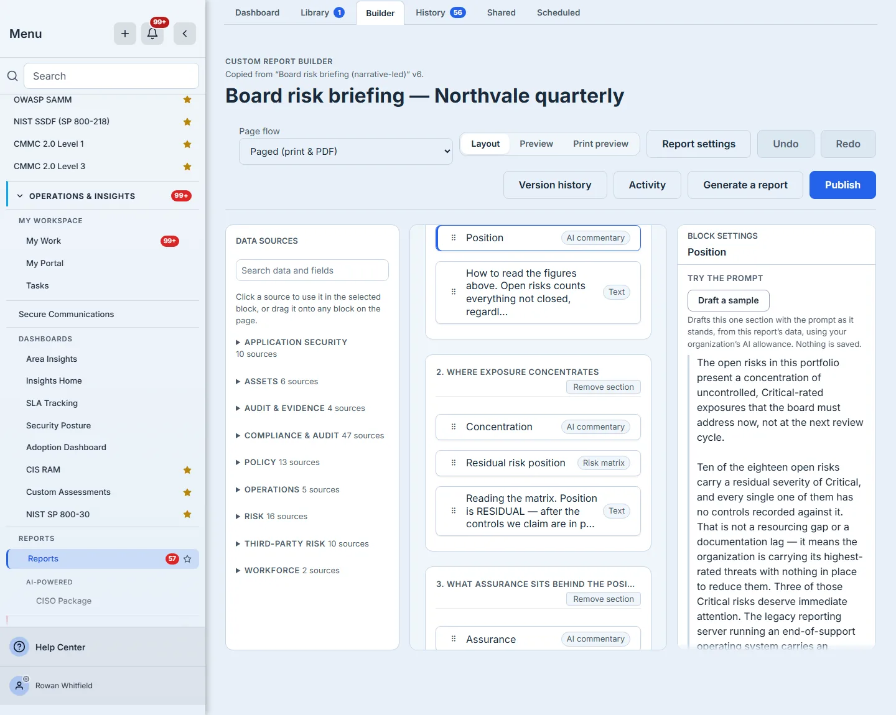
Task: Open the Page flow dropdown
Action: coord(346,151)
